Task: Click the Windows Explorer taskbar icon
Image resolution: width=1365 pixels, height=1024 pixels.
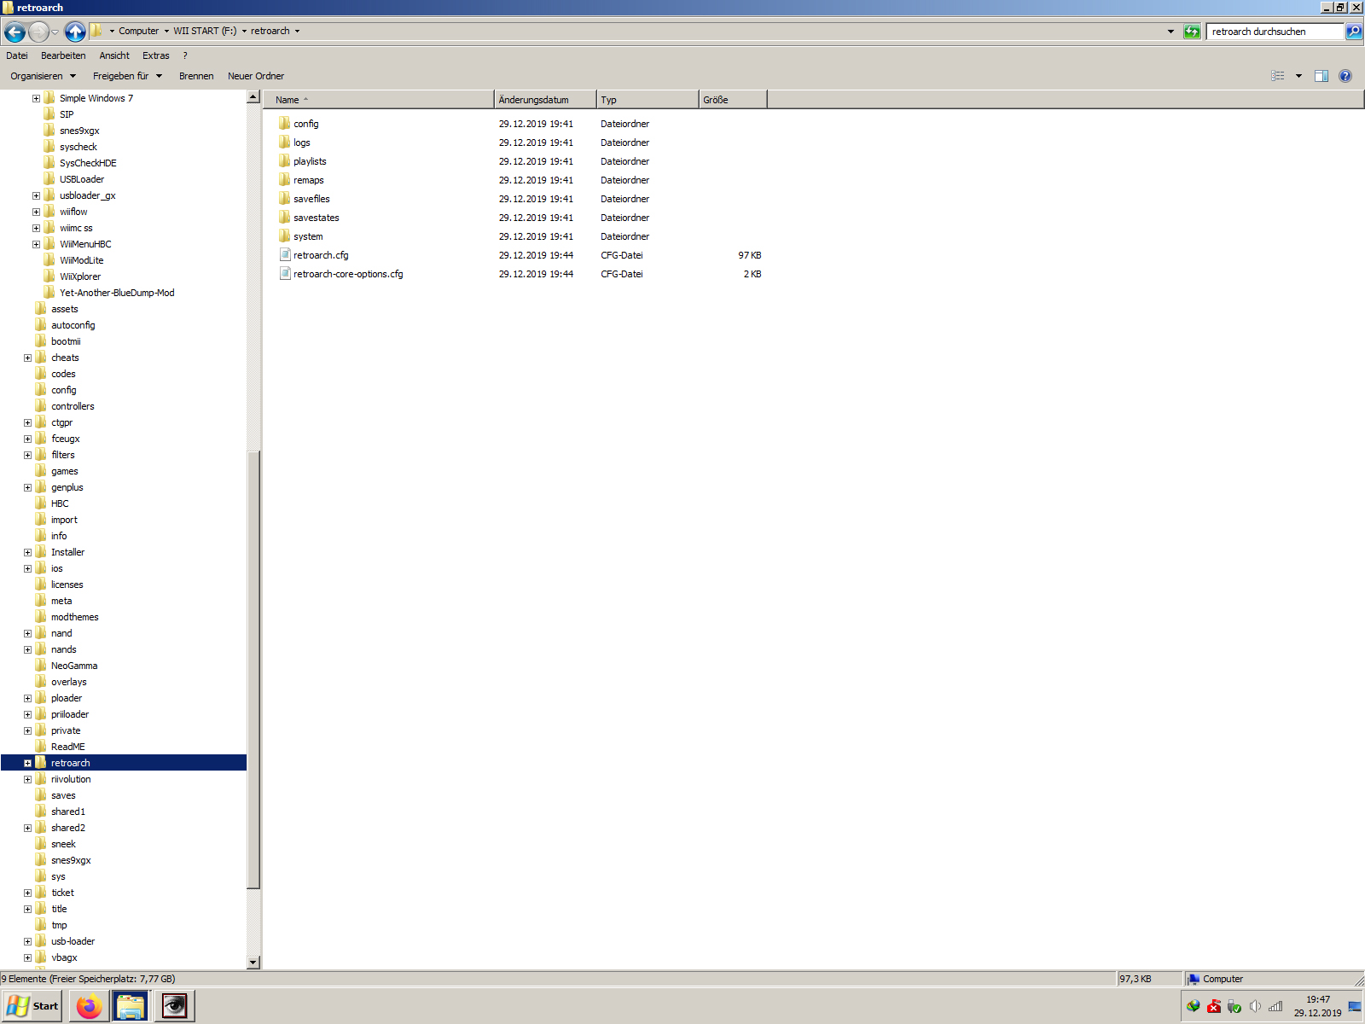Action: [131, 1006]
